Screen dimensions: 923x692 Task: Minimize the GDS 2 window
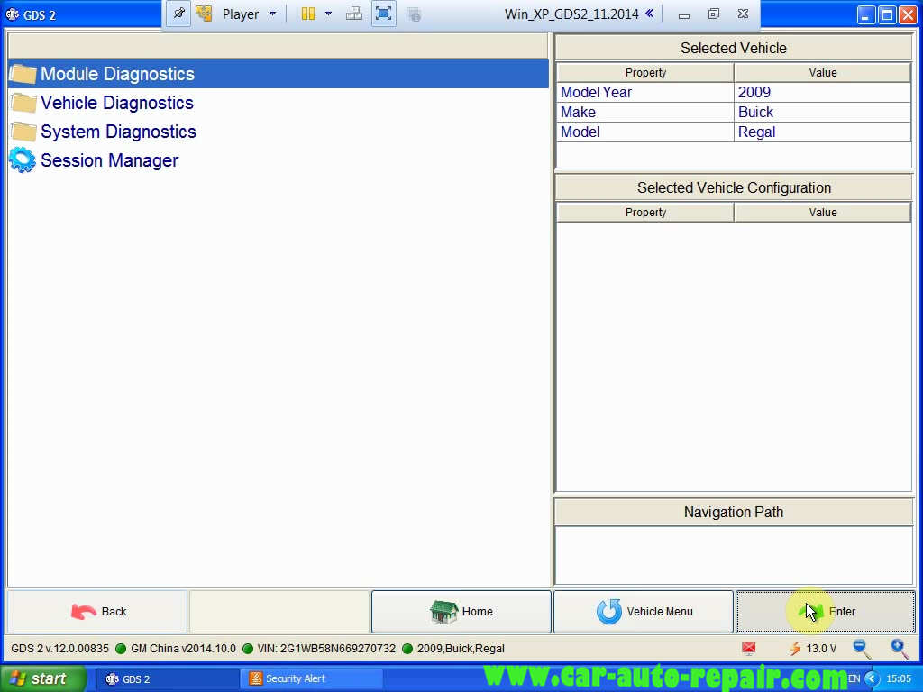(865, 14)
